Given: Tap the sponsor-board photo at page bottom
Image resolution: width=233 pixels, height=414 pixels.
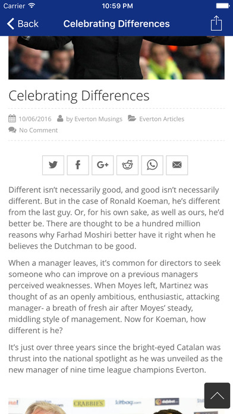Looking at the screenshot, I should pos(116,406).
